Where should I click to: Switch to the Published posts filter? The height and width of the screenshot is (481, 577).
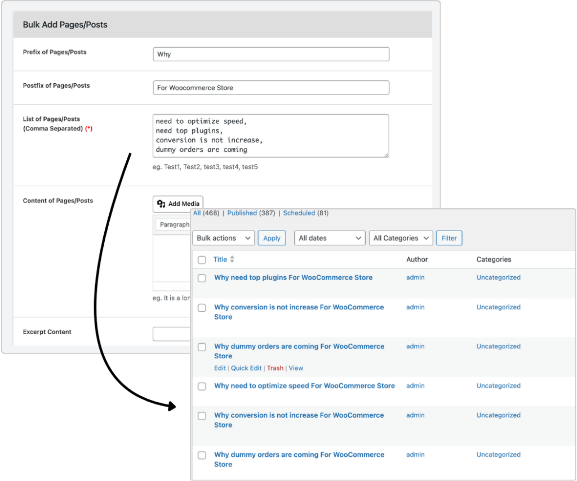pyautogui.click(x=242, y=213)
